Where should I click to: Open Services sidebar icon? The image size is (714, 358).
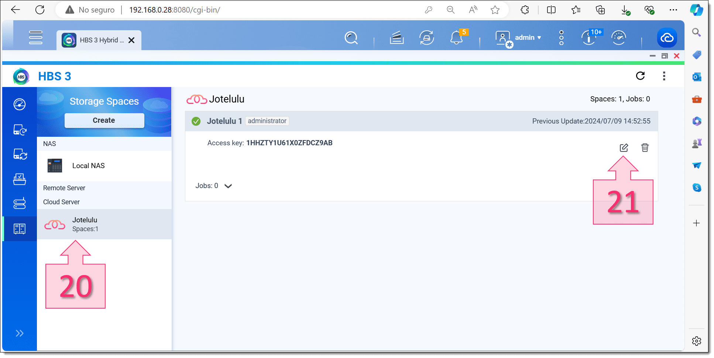(20, 203)
